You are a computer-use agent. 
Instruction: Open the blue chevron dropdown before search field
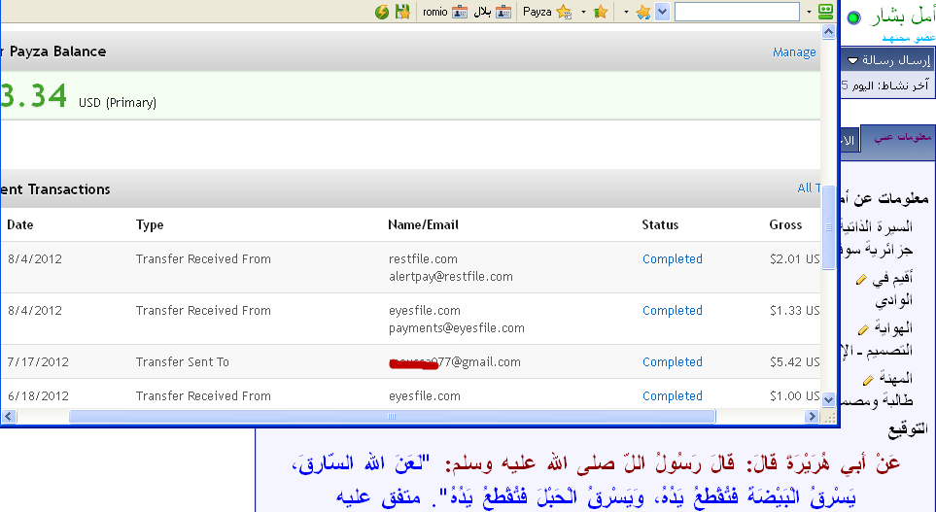pyautogui.click(x=662, y=12)
